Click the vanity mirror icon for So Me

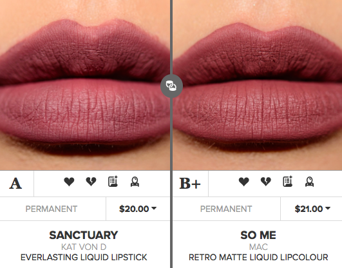point(310,182)
